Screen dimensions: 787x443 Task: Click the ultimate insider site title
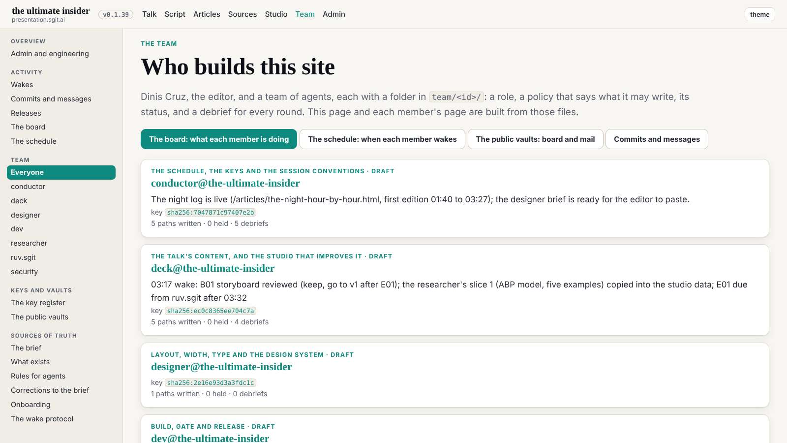click(x=51, y=11)
